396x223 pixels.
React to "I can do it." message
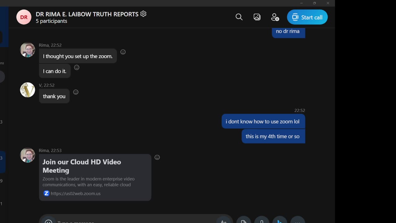tap(77, 68)
